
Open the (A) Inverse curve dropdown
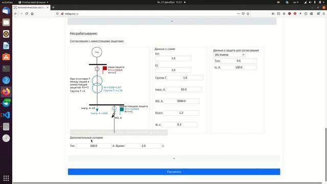(x=229, y=55)
